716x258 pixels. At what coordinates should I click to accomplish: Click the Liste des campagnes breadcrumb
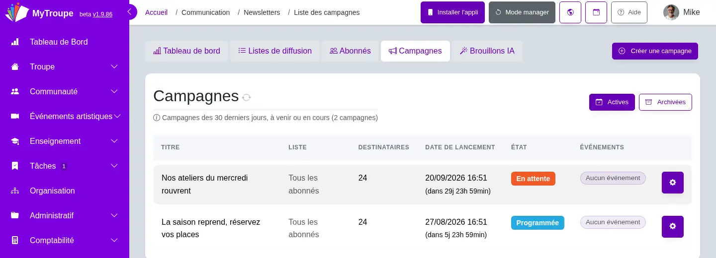click(327, 12)
